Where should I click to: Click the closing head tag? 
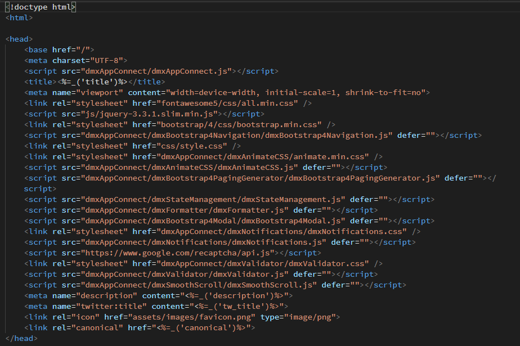[21, 338]
